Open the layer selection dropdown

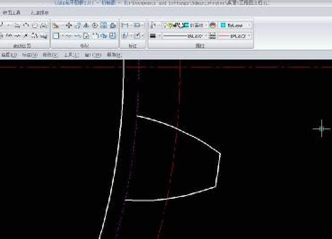(185, 26)
